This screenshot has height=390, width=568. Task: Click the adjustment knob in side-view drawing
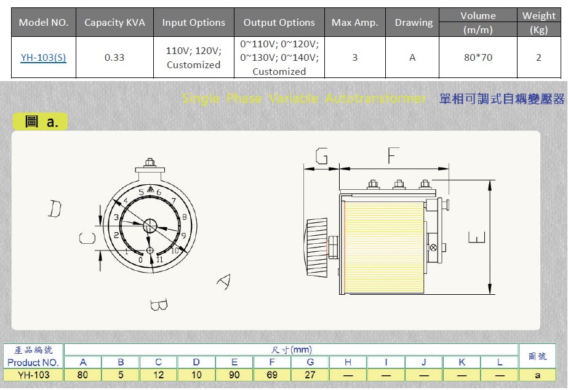click(x=316, y=246)
